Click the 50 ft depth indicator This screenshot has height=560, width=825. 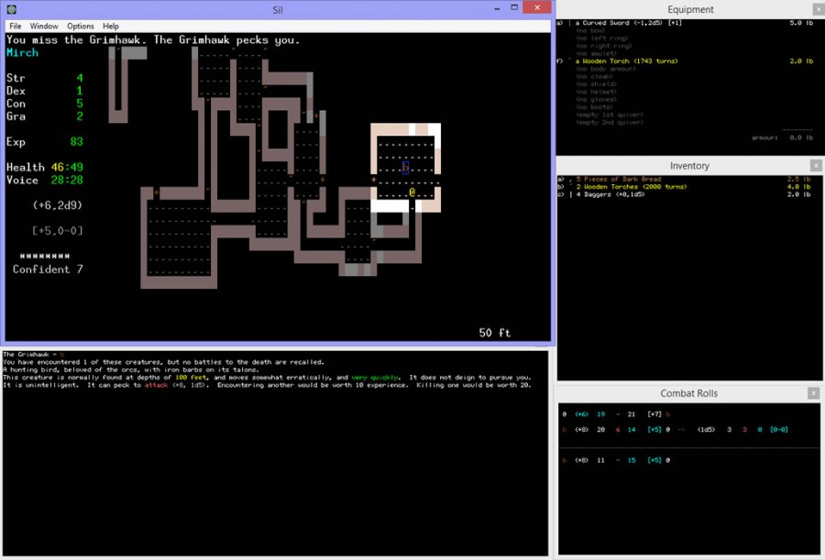point(495,333)
